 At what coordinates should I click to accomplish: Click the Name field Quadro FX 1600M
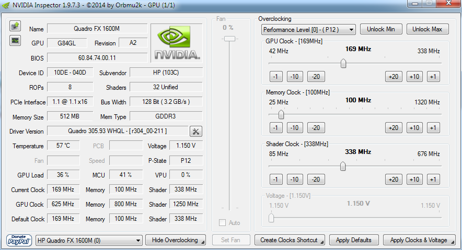click(x=97, y=29)
